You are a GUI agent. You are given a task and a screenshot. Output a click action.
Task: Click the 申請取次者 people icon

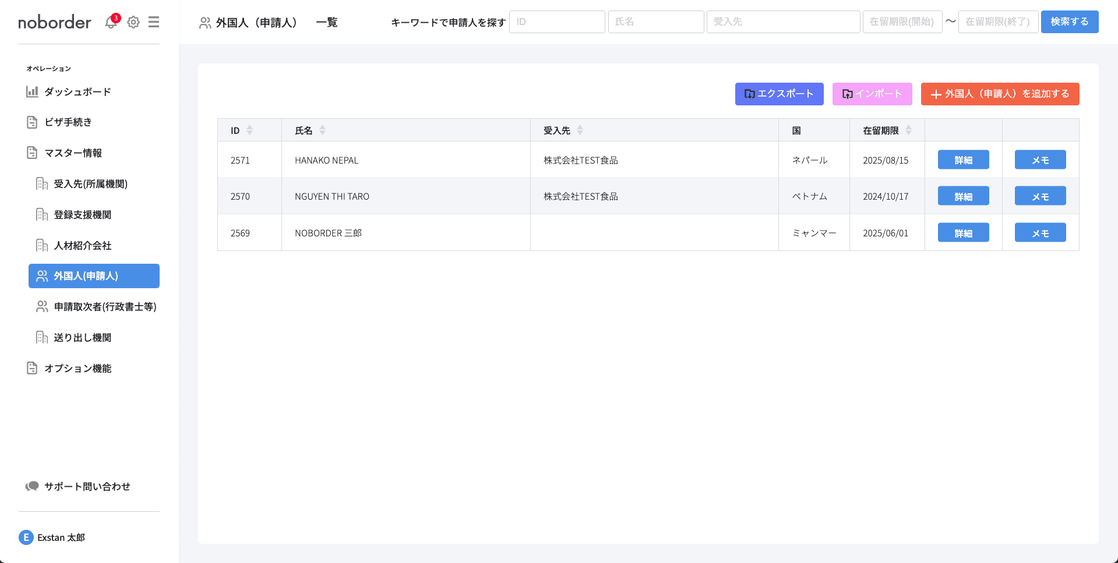pos(42,306)
